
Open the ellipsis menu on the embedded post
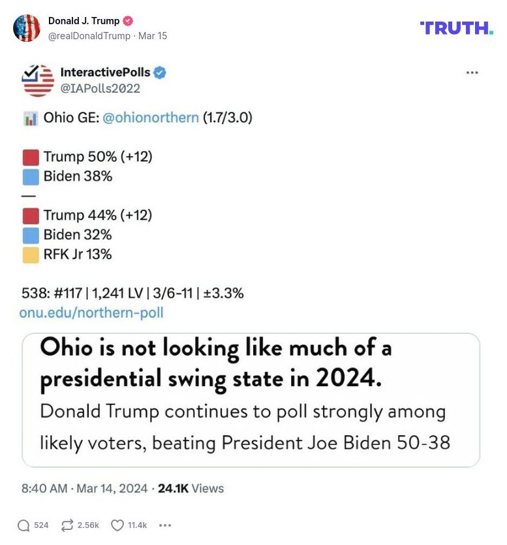(474, 73)
